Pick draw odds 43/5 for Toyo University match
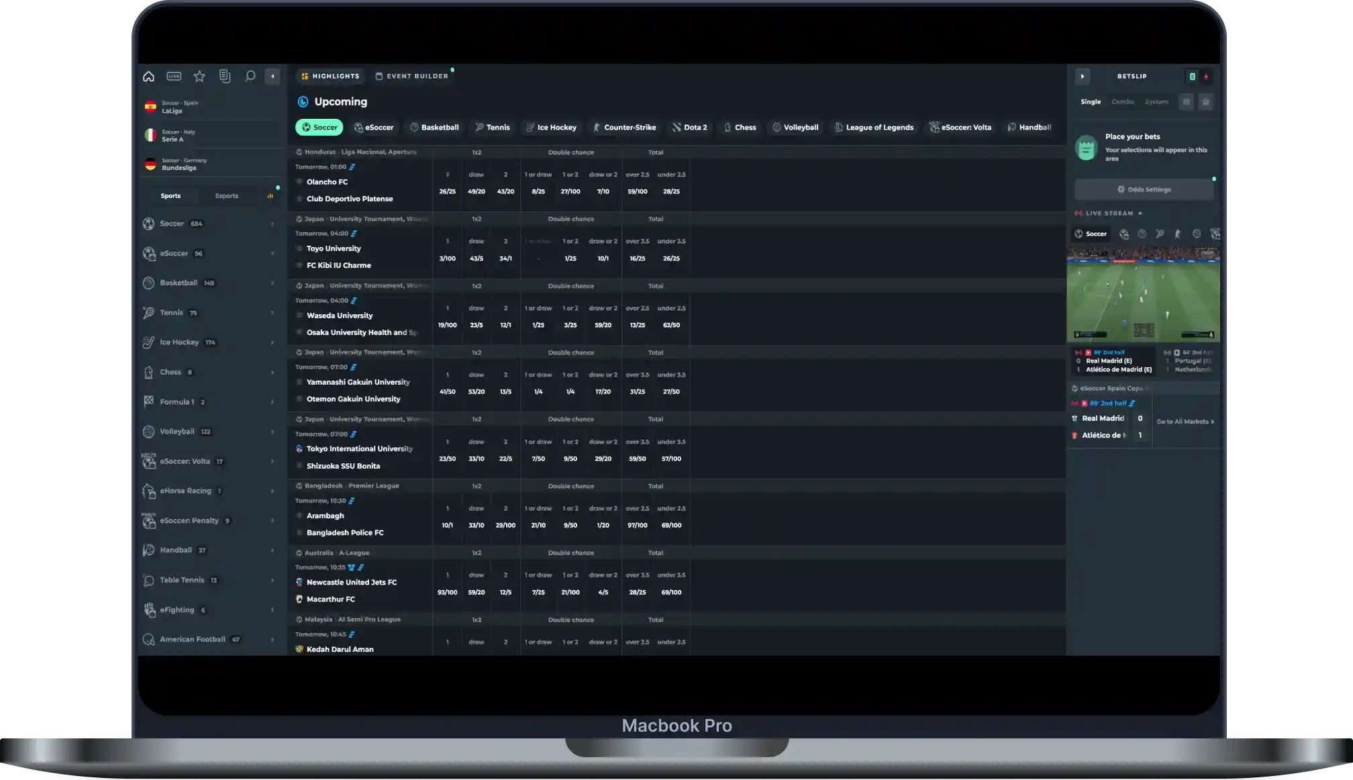The width and height of the screenshot is (1353, 780). click(477, 258)
